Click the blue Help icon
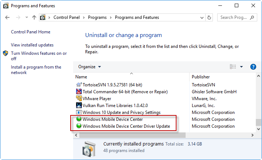The height and width of the screenshot is (160, 262). 253,67
